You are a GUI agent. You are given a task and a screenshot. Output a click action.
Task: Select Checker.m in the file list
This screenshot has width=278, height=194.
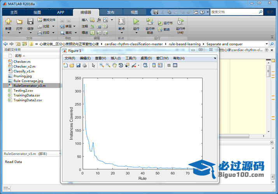point(22,62)
